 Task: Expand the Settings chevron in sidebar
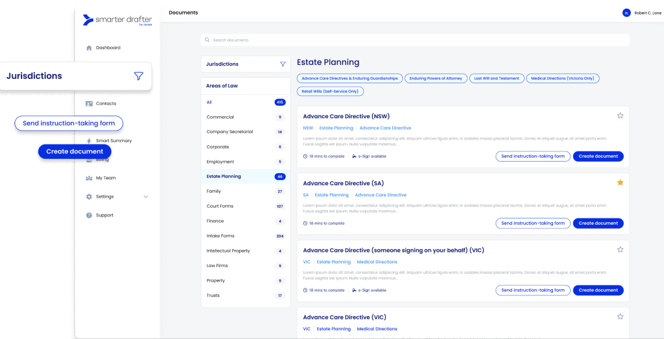tap(146, 197)
